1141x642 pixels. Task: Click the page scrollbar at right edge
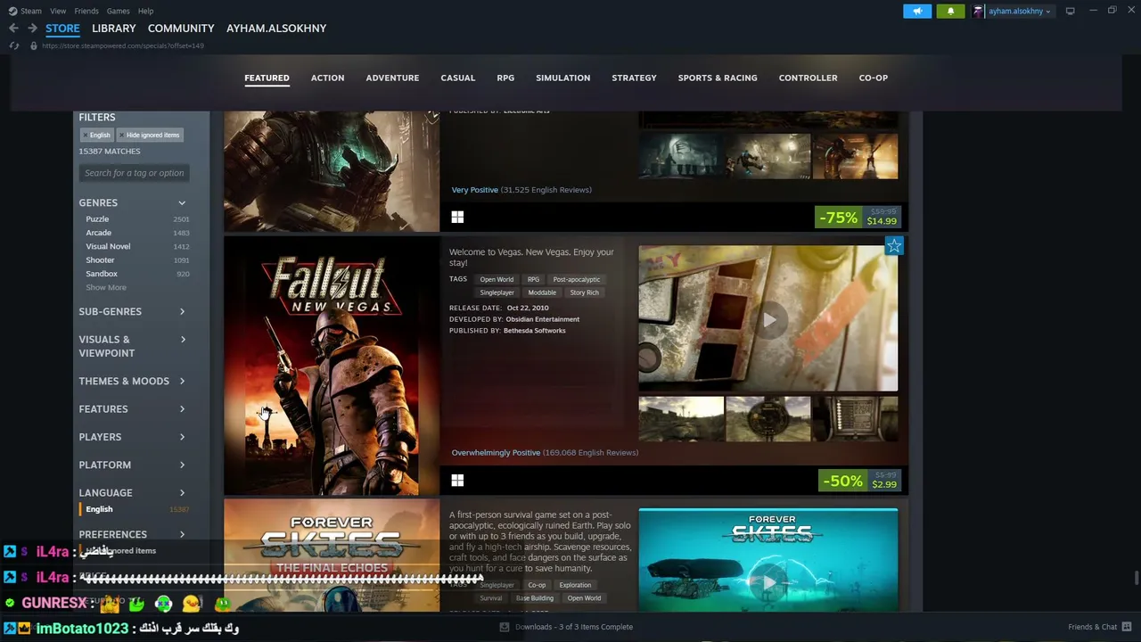pyautogui.click(x=1136, y=578)
